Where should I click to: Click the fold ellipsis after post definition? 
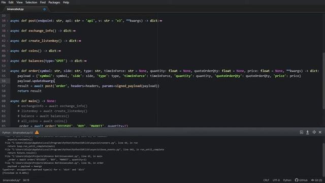click(161, 21)
